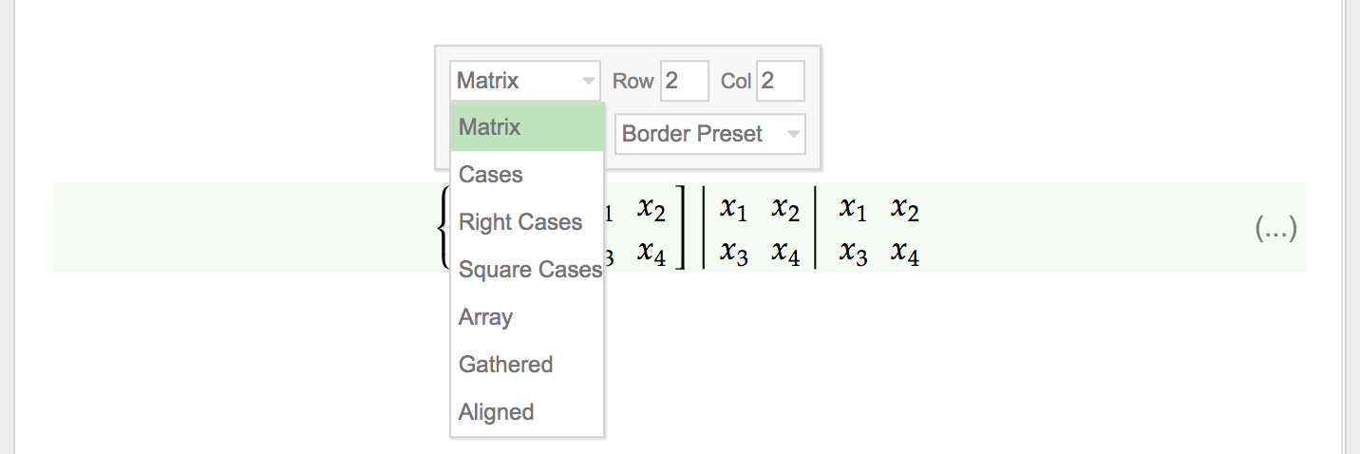
Task: Click x₁ in the vertical-bar matrix
Action: pyautogui.click(x=733, y=207)
